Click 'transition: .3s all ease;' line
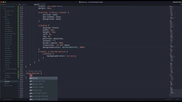This screenshot has width=182, height=102. click(x=56, y=45)
